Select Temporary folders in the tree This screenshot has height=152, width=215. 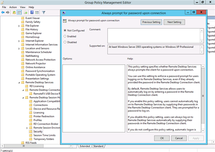click(44, 139)
